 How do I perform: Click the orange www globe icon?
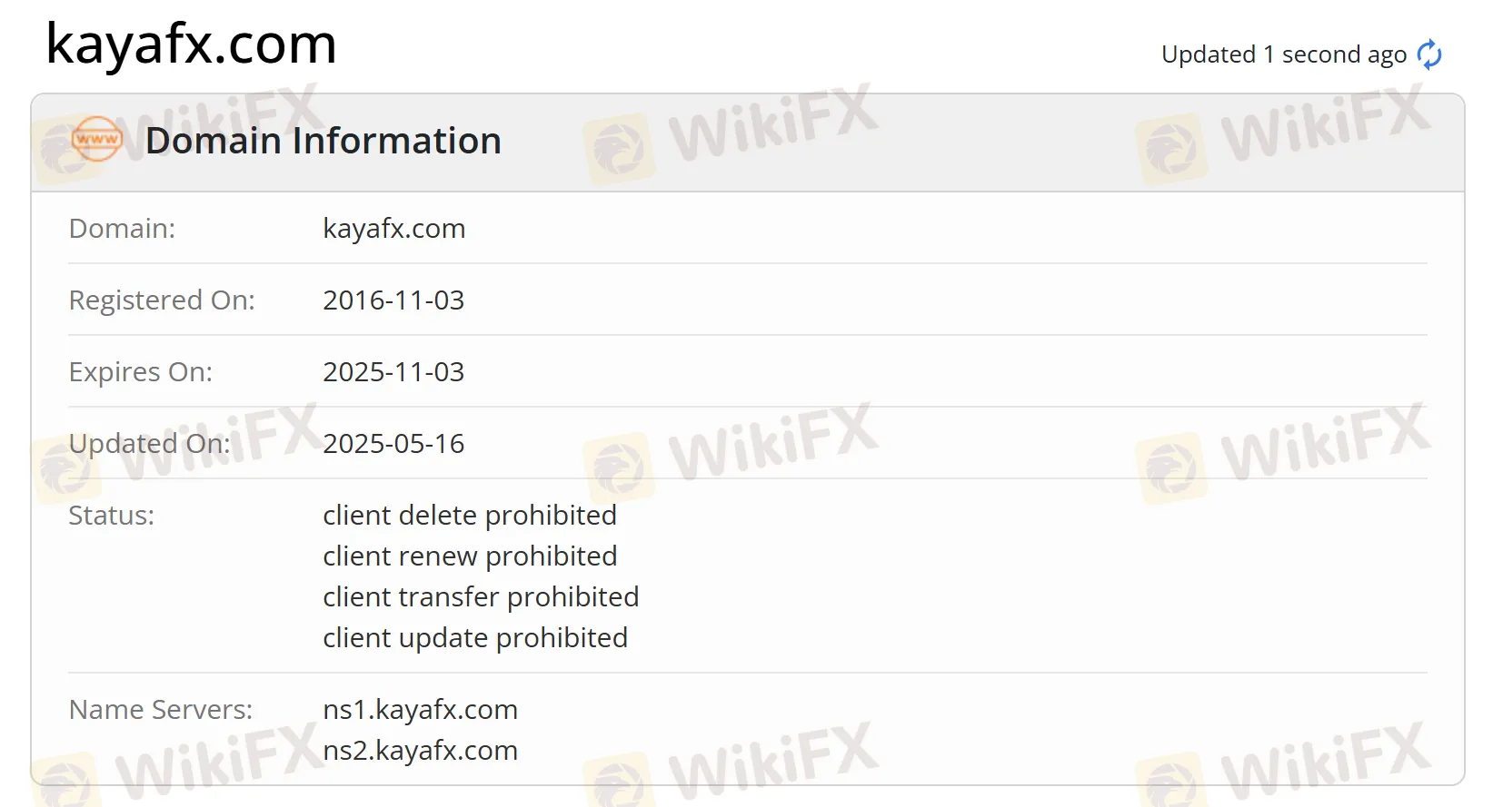(x=96, y=139)
